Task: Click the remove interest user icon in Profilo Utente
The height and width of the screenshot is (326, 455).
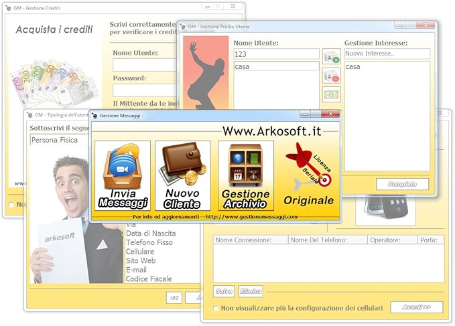Action: pyautogui.click(x=332, y=76)
